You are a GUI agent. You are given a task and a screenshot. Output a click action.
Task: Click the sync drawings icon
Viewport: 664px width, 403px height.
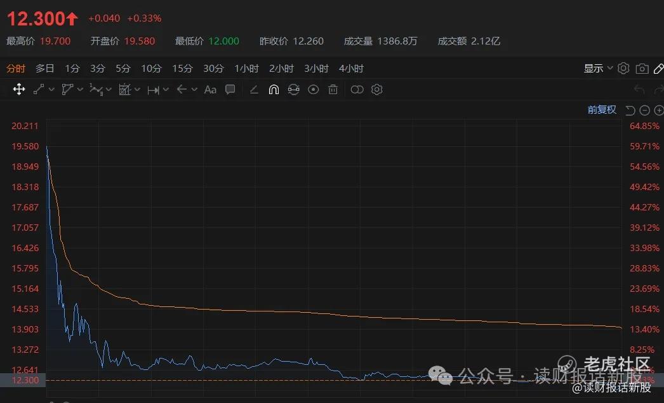click(x=293, y=89)
